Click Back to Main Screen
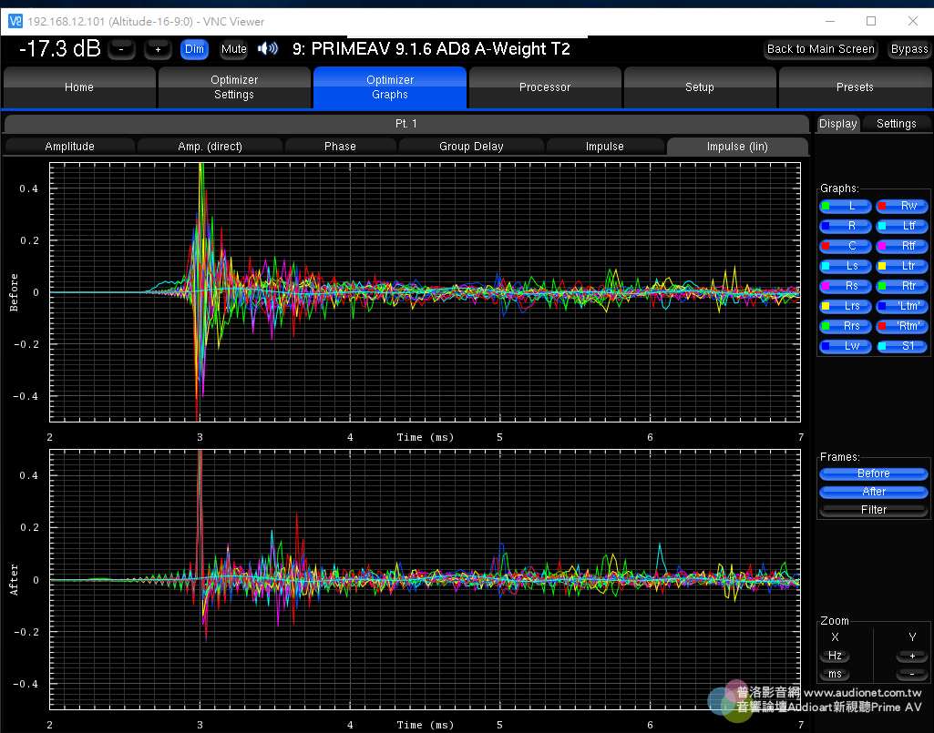This screenshot has height=733, width=934. [x=820, y=49]
